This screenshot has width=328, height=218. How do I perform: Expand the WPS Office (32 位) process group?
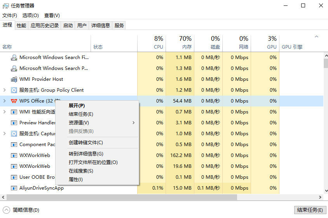[4, 101]
